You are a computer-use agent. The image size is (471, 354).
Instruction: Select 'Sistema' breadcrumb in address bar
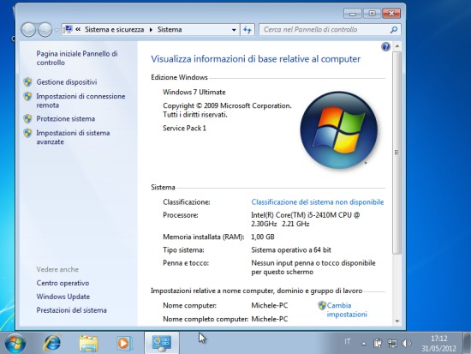170,29
